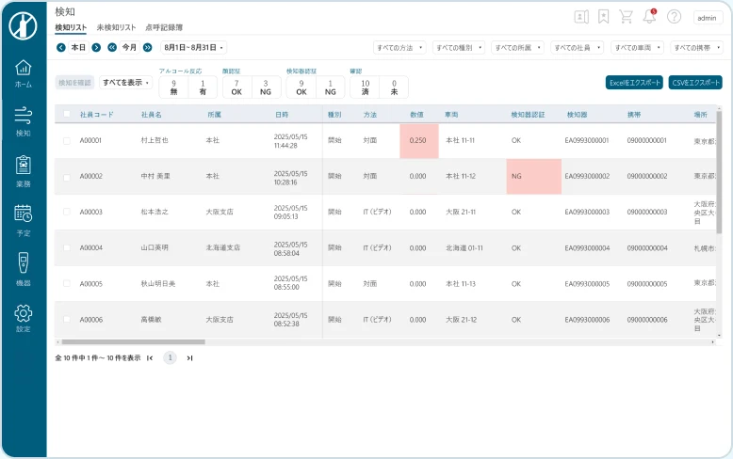Open the date range 8月1日~8月31日 dropdown
733x459 pixels.
[x=193, y=48]
